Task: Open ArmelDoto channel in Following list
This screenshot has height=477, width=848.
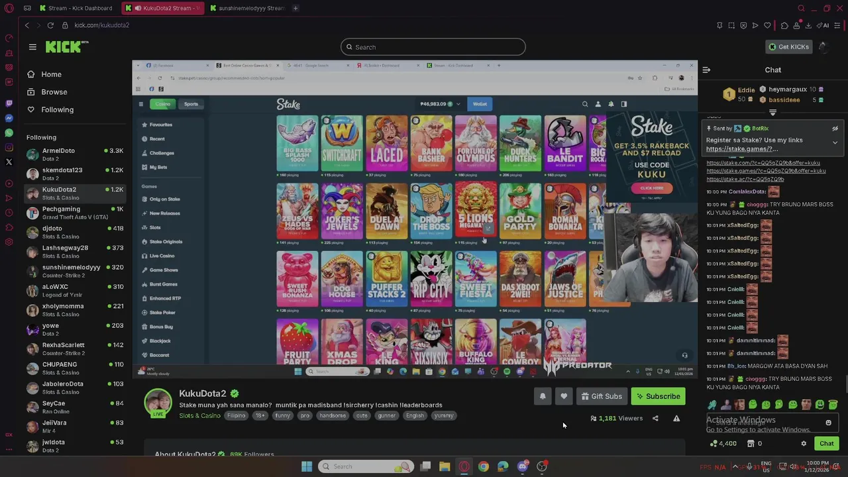Action: click(74, 154)
